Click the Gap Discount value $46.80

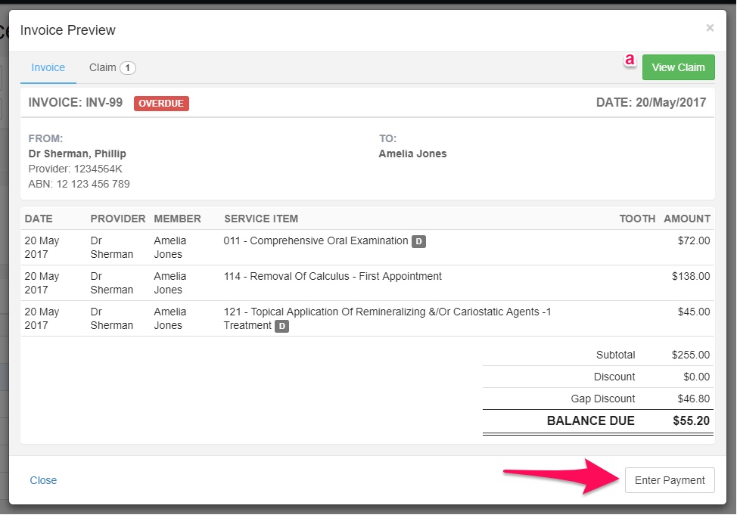tap(693, 399)
